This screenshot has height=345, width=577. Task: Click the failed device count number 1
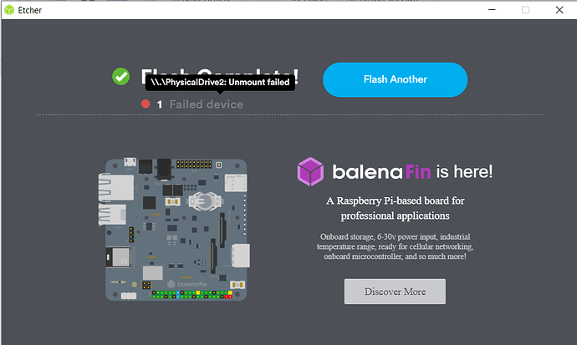160,104
